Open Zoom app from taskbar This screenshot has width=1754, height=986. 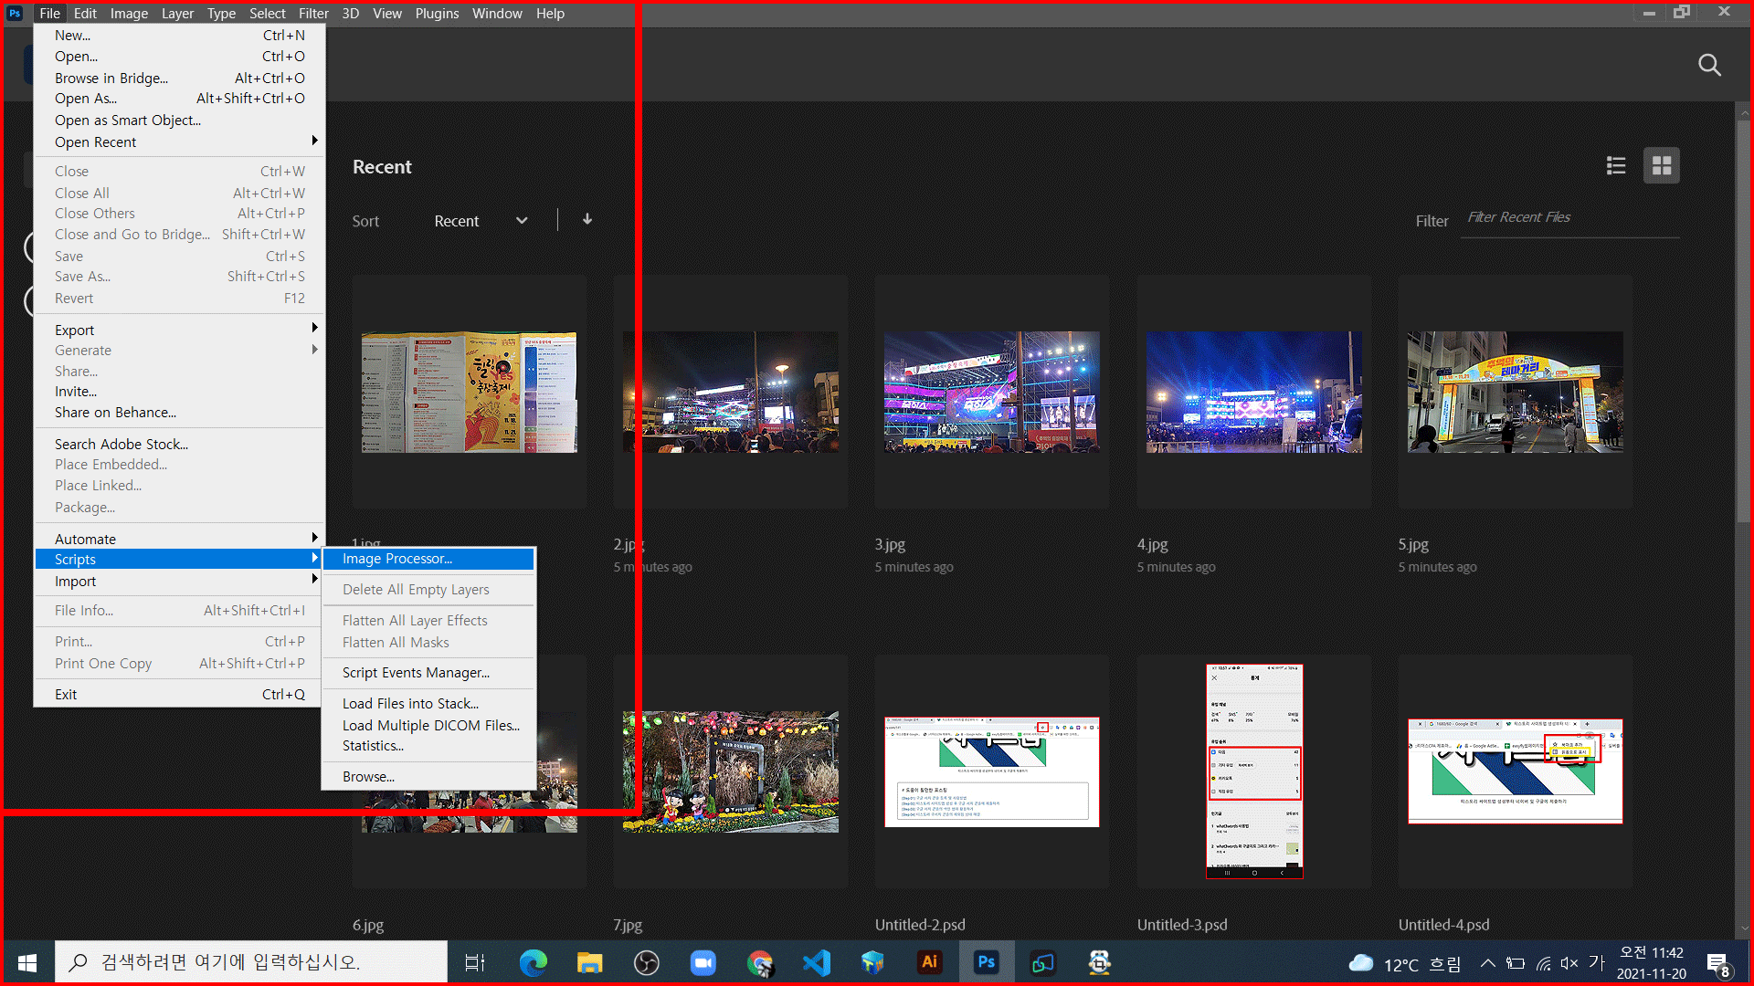pos(703,962)
